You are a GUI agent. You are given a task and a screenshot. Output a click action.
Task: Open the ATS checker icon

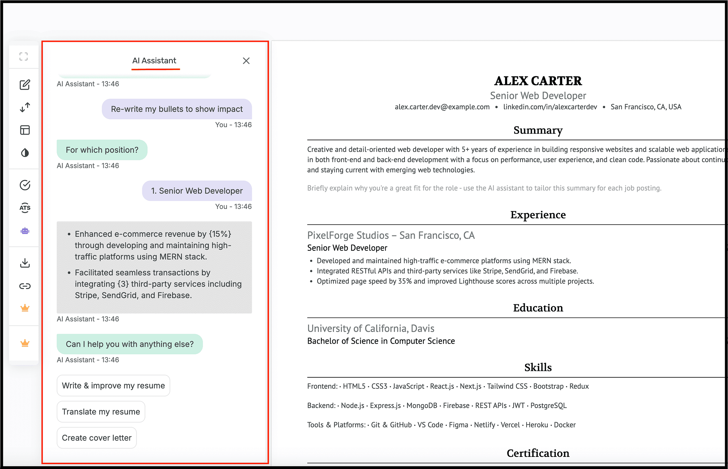(x=25, y=208)
